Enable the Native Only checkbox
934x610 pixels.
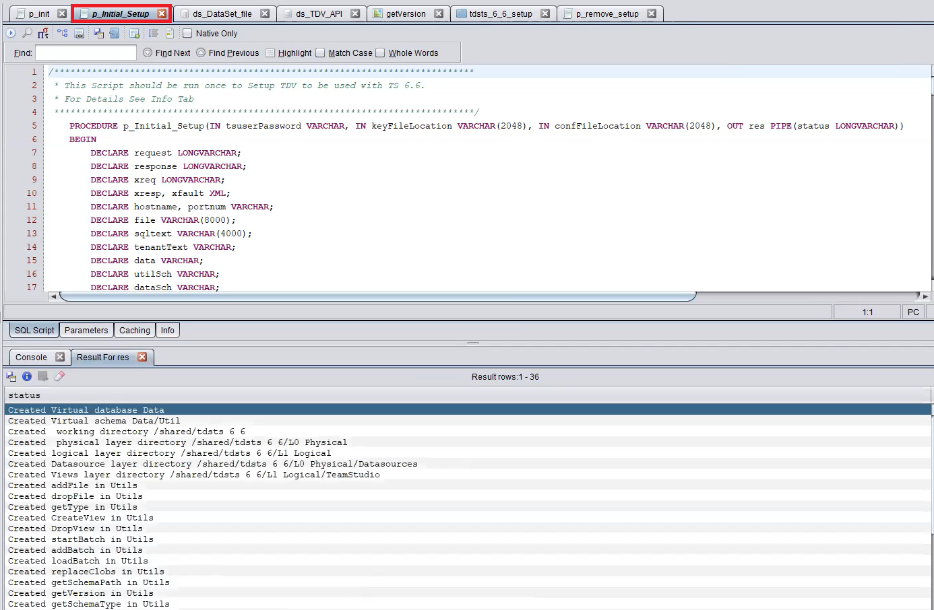point(188,33)
